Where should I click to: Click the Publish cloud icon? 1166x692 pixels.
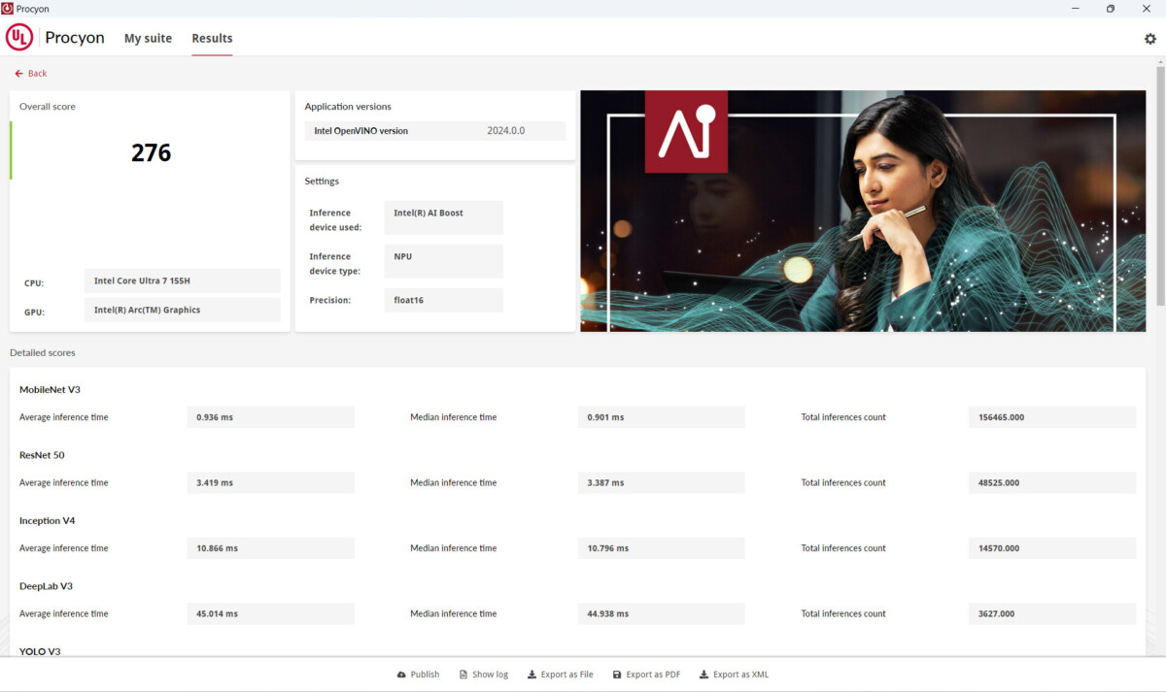point(401,675)
